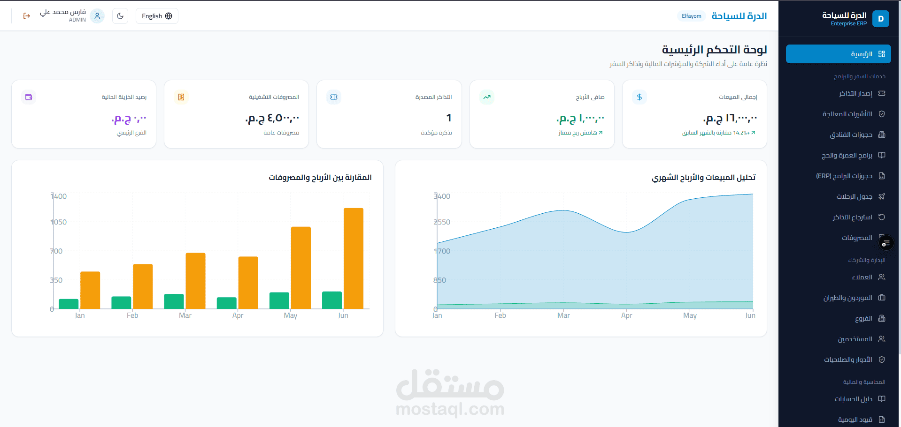Open الرئيسية dashboard in the sidebar
Image resolution: width=901 pixels, height=427 pixels.
tap(838, 54)
